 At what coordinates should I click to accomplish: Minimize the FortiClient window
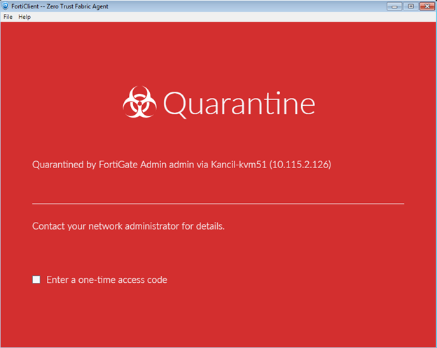pos(394,6)
